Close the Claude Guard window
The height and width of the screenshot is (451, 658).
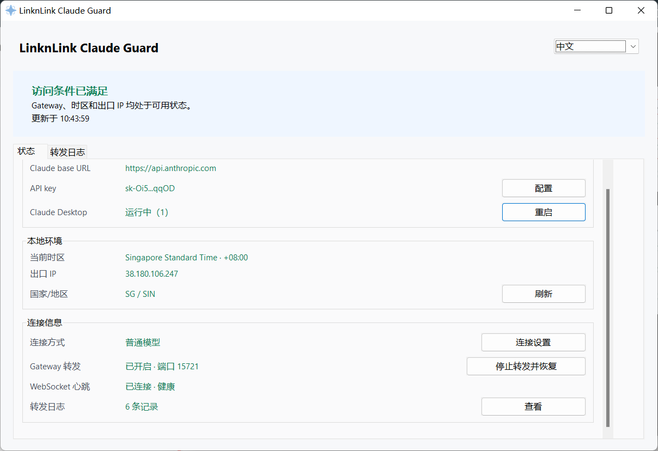click(641, 10)
